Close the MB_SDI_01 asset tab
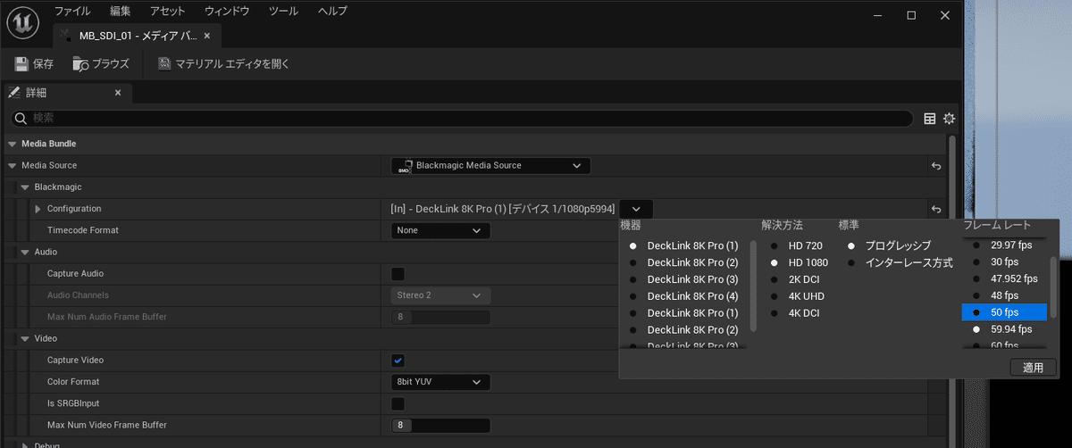 [x=207, y=36]
